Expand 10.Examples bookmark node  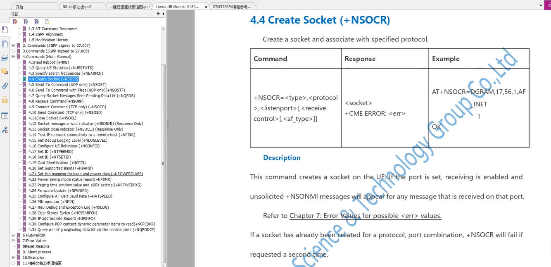click(13, 257)
